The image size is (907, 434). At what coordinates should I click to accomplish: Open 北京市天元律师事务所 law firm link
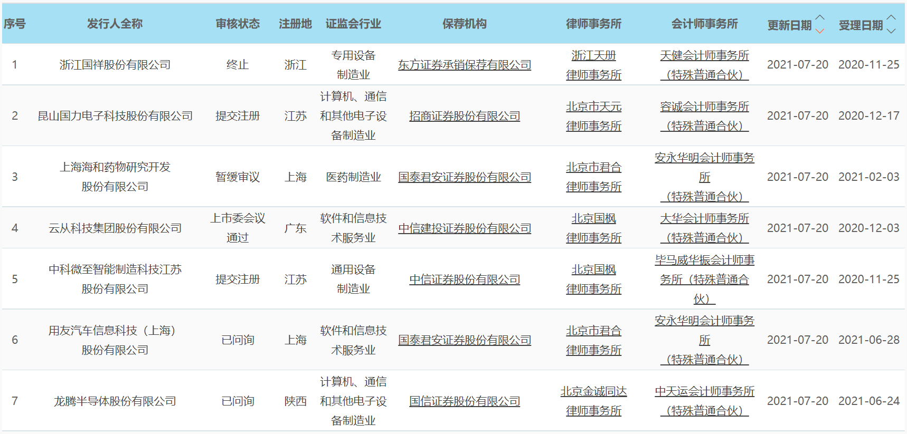point(593,116)
